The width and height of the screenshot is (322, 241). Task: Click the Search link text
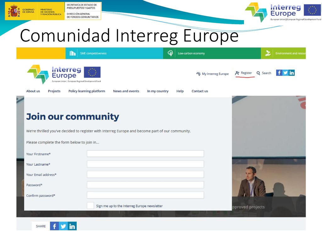266,73
